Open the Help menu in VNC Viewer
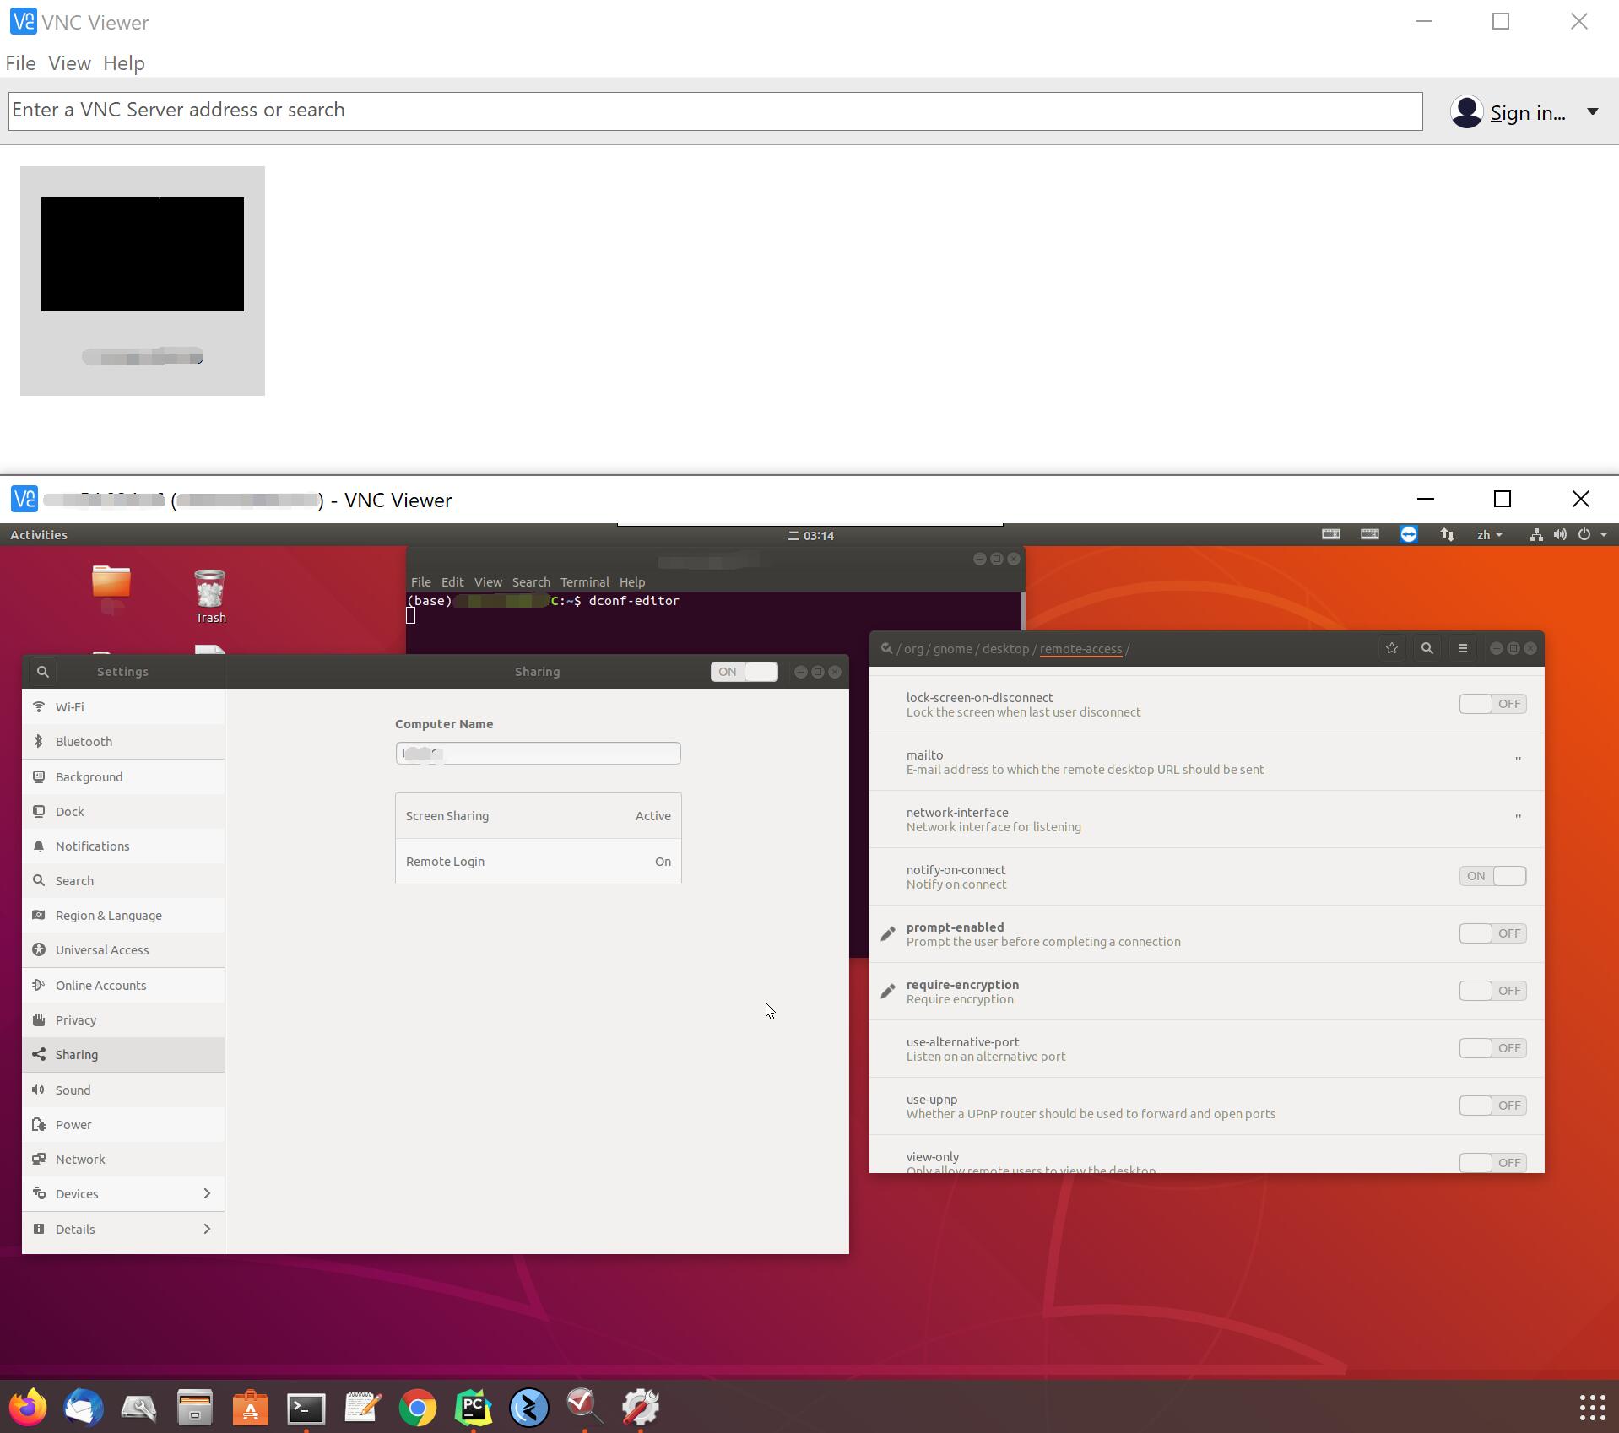The image size is (1619, 1433). point(124,63)
